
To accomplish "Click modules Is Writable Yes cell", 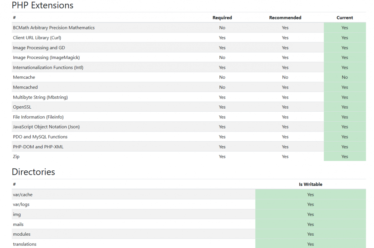I will point(310,234).
